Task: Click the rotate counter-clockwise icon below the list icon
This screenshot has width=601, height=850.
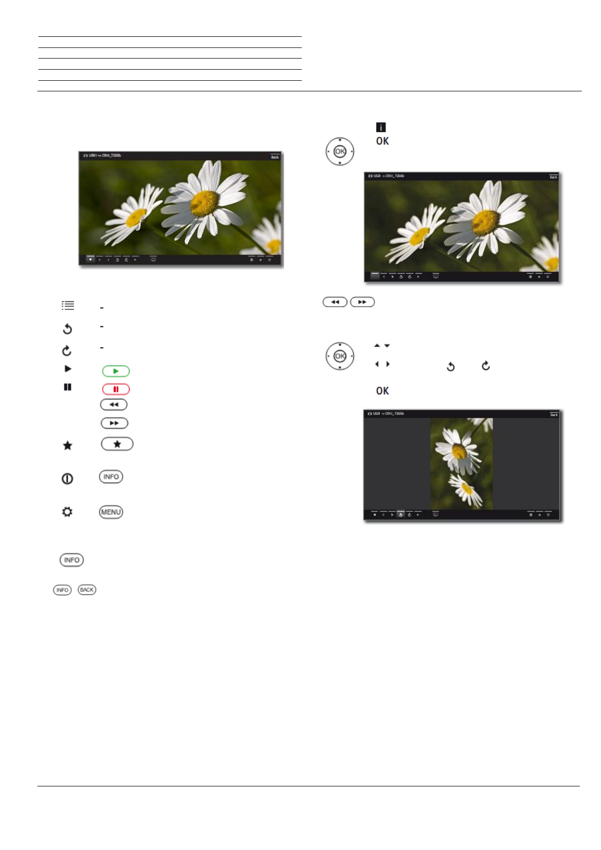Action: tap(67, 329)
